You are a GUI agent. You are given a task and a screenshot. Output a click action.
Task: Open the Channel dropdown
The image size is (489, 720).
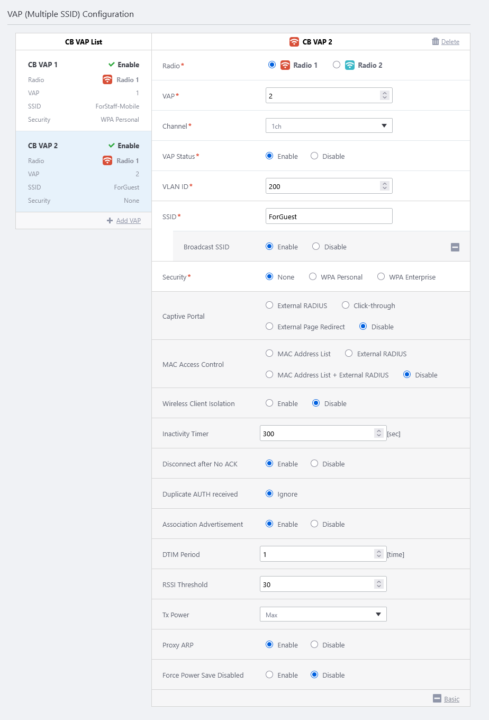point(329,126)
